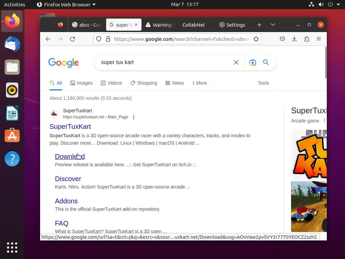The image size is (345, 259).
Task: Click the volume icon in top bar
Action: click(321, 4)
